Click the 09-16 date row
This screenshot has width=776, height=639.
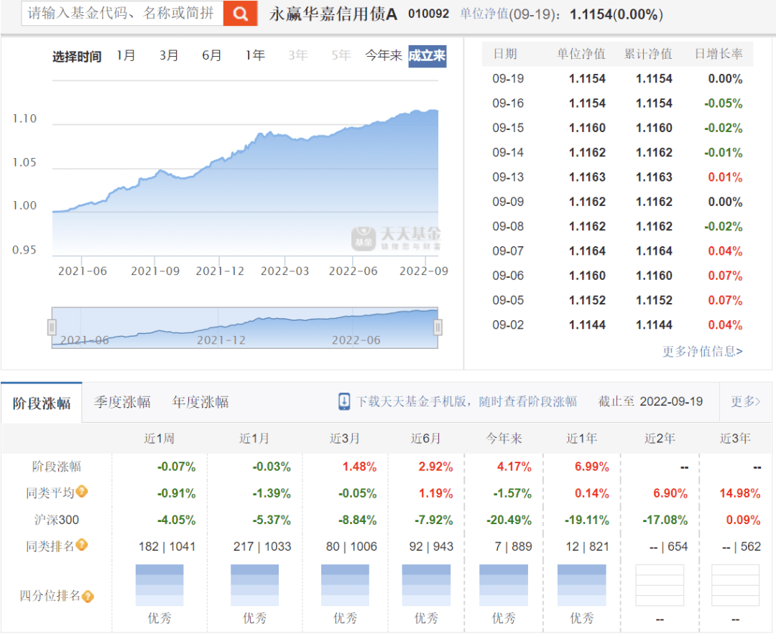617,103
